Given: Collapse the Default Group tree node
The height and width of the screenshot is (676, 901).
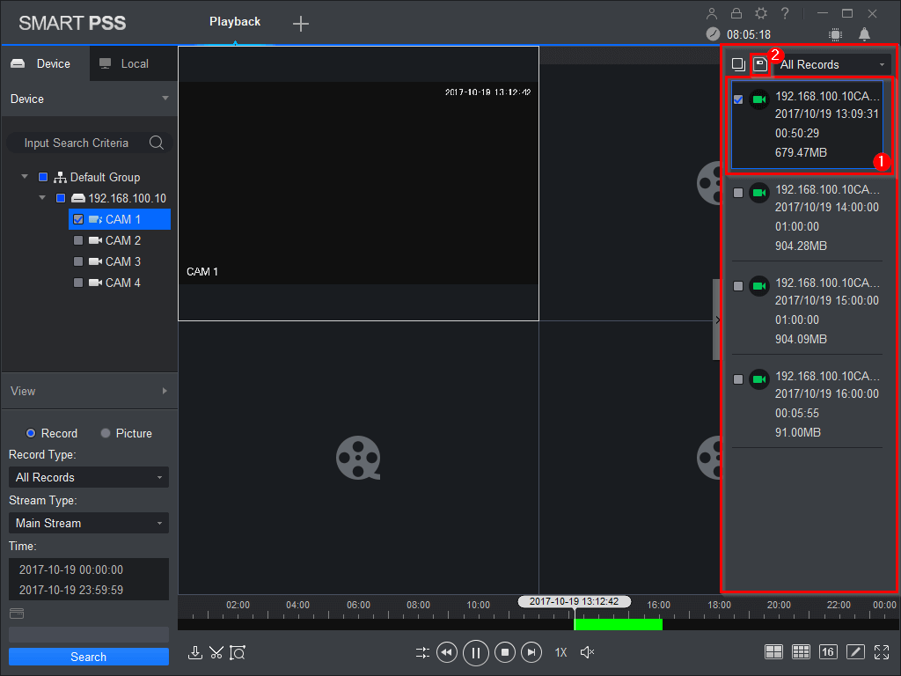Looking at the screenshot, I should (x=25, y=177).
